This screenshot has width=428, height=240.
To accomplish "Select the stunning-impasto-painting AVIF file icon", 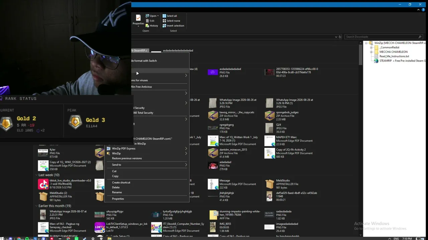I will coord(213,215).
